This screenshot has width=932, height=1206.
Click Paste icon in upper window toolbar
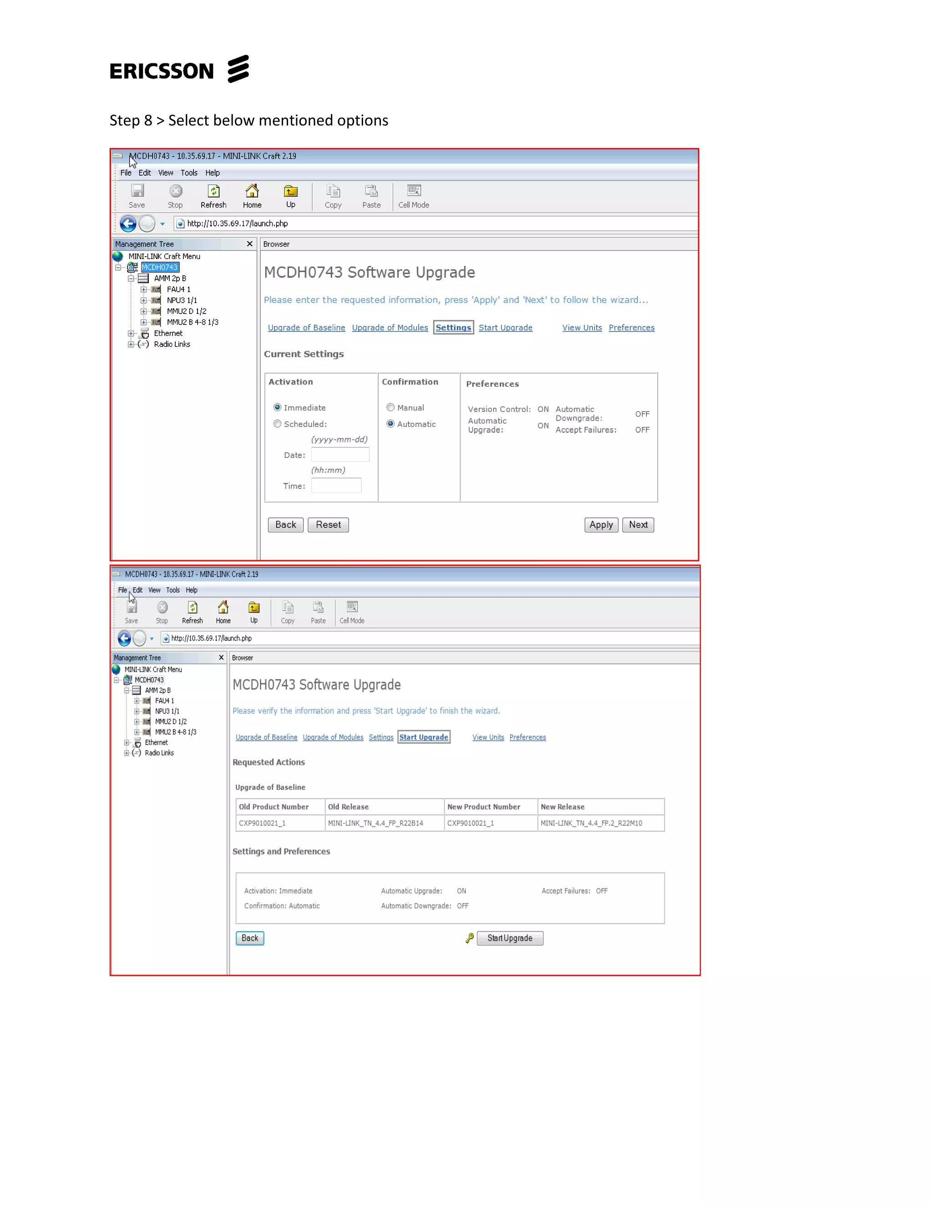pyautogui.click(x=371, y=191)
